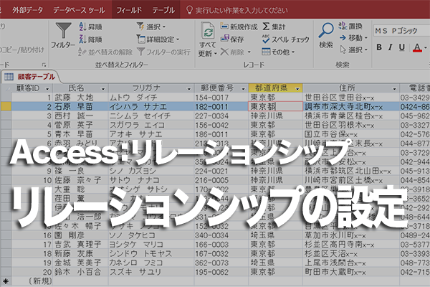Click the cell 吉武 真理子
This screenshot has width=430, height=287.
(x=80, y=245)
